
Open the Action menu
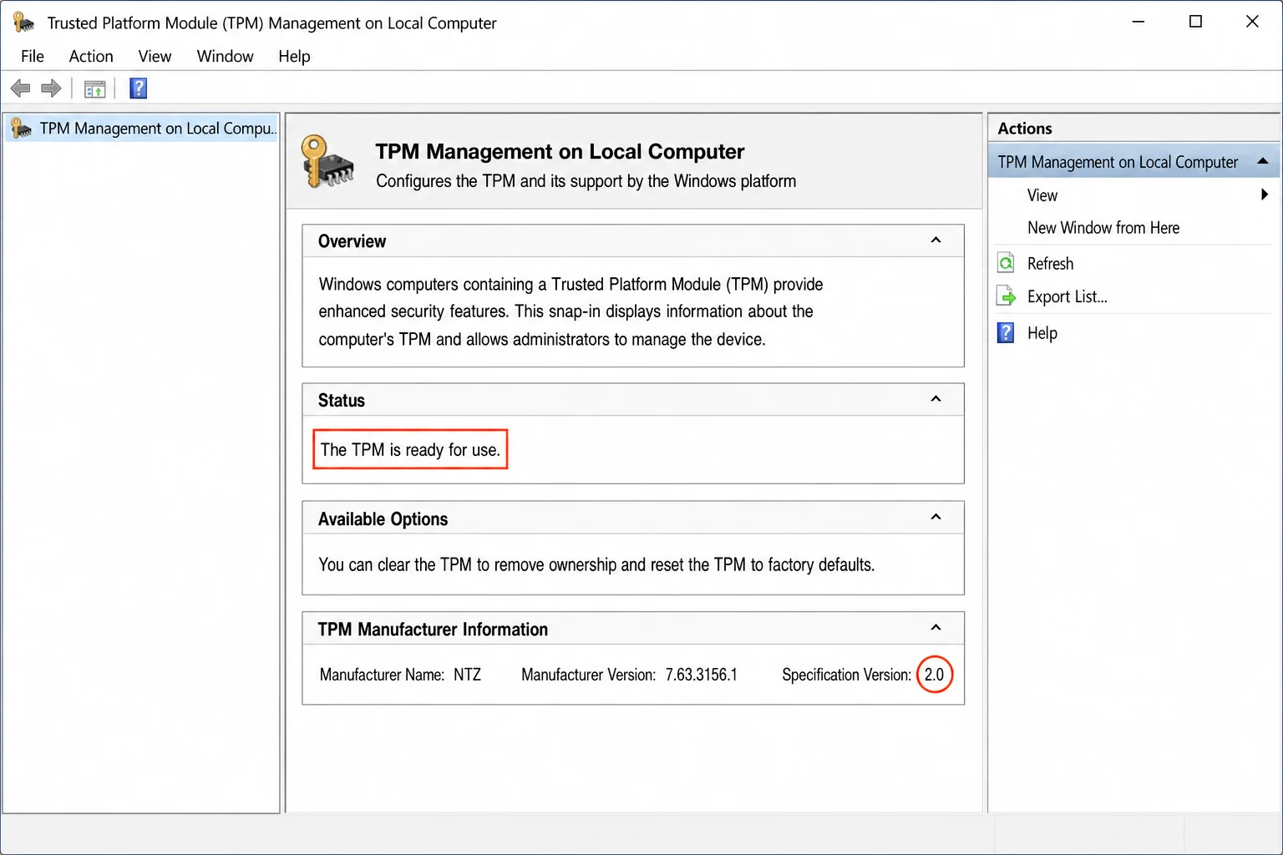[x=91, y=56]
